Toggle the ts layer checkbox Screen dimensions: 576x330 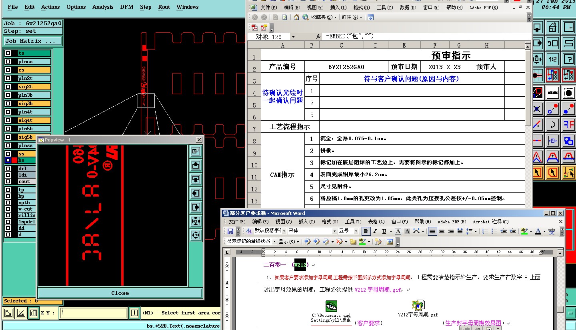[x=8, y=53]
